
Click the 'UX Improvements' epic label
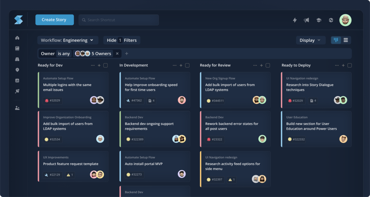56,157
